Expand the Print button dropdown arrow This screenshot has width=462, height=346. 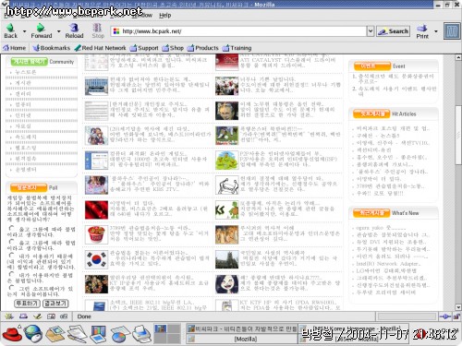point(436,31)
